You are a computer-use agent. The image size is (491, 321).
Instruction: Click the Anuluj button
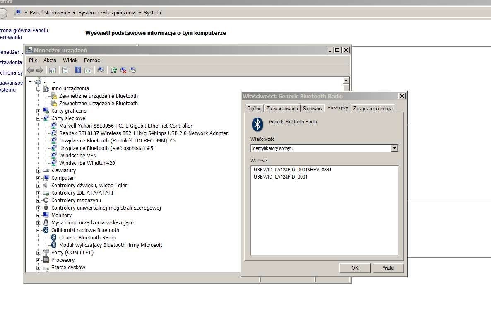(388, 268)
